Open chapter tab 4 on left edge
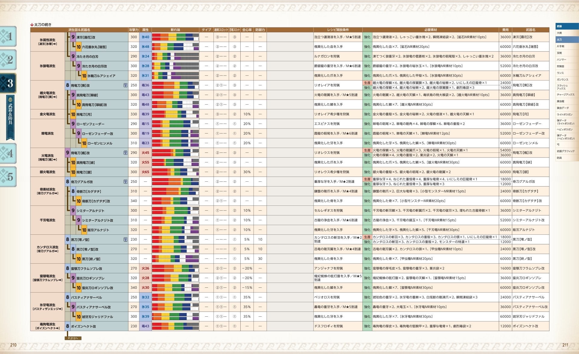Viewport: 579px width, 354px height. tap(8, 153)
